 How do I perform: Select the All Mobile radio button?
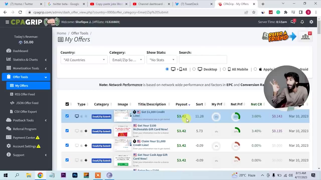pyautogui.click(x=224, y=69)
